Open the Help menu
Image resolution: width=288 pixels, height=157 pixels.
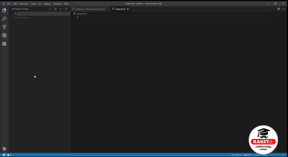(x=66, y=4)
